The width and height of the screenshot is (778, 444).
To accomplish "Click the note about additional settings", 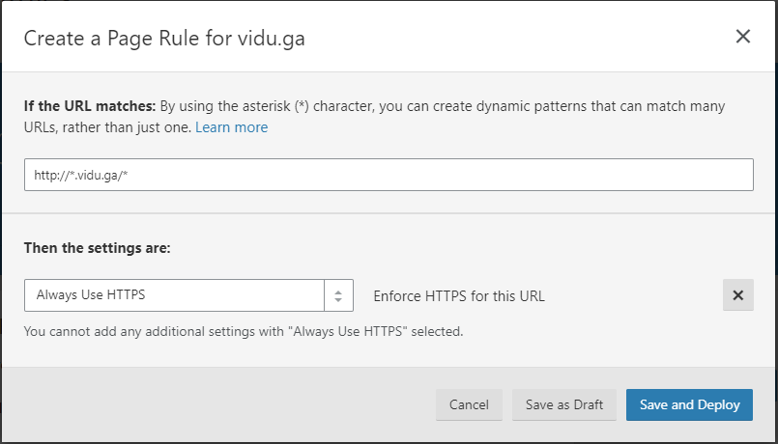I will (x=244, y=332).
